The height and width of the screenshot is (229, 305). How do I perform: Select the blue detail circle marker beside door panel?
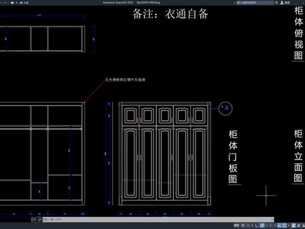click(226, 109)
